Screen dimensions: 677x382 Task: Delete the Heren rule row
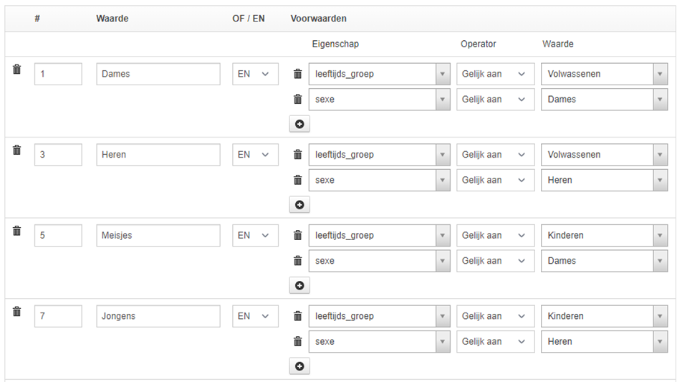[x=17, y=150]
